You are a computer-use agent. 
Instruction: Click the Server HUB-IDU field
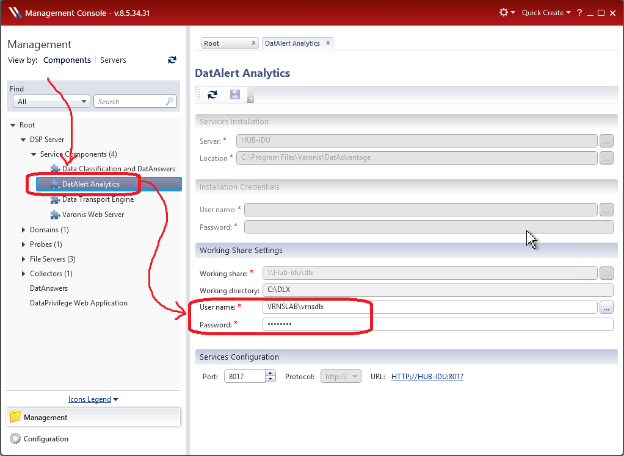[x=416, y=141]
